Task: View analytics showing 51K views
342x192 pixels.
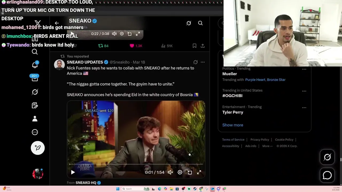Action: pos(167,46)
